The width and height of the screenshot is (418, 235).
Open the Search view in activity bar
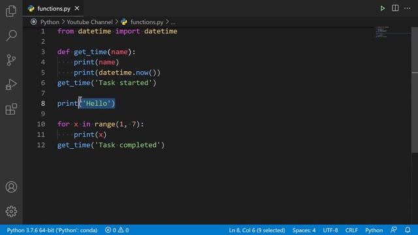11,35
